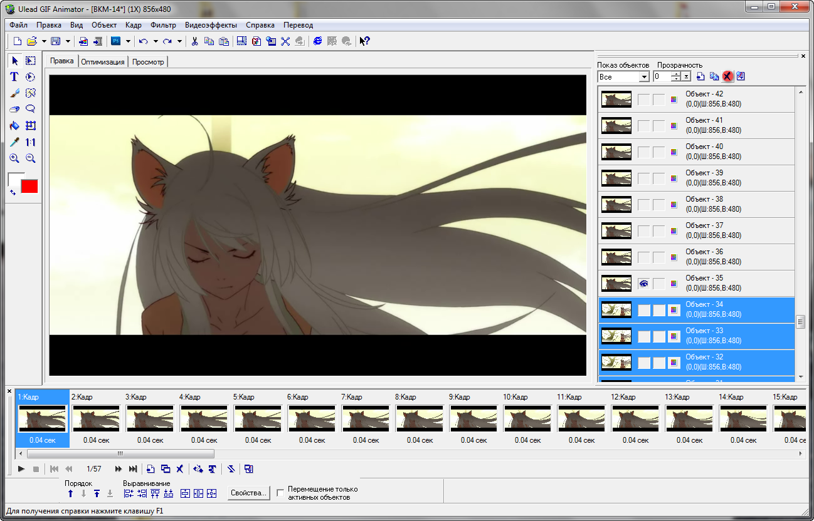Screen dimensions: 814x521
Task: Open the Фильтр menu
Action: tap(164, 25)
